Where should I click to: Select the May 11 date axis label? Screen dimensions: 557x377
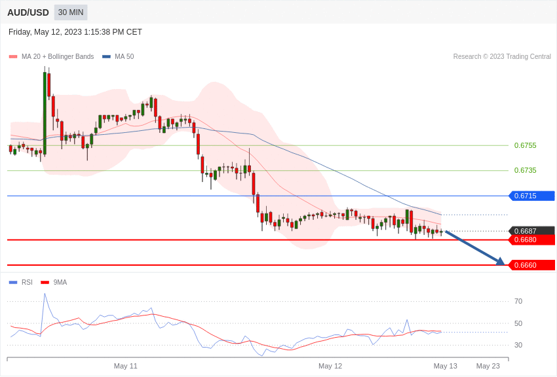tap(125, 366)
